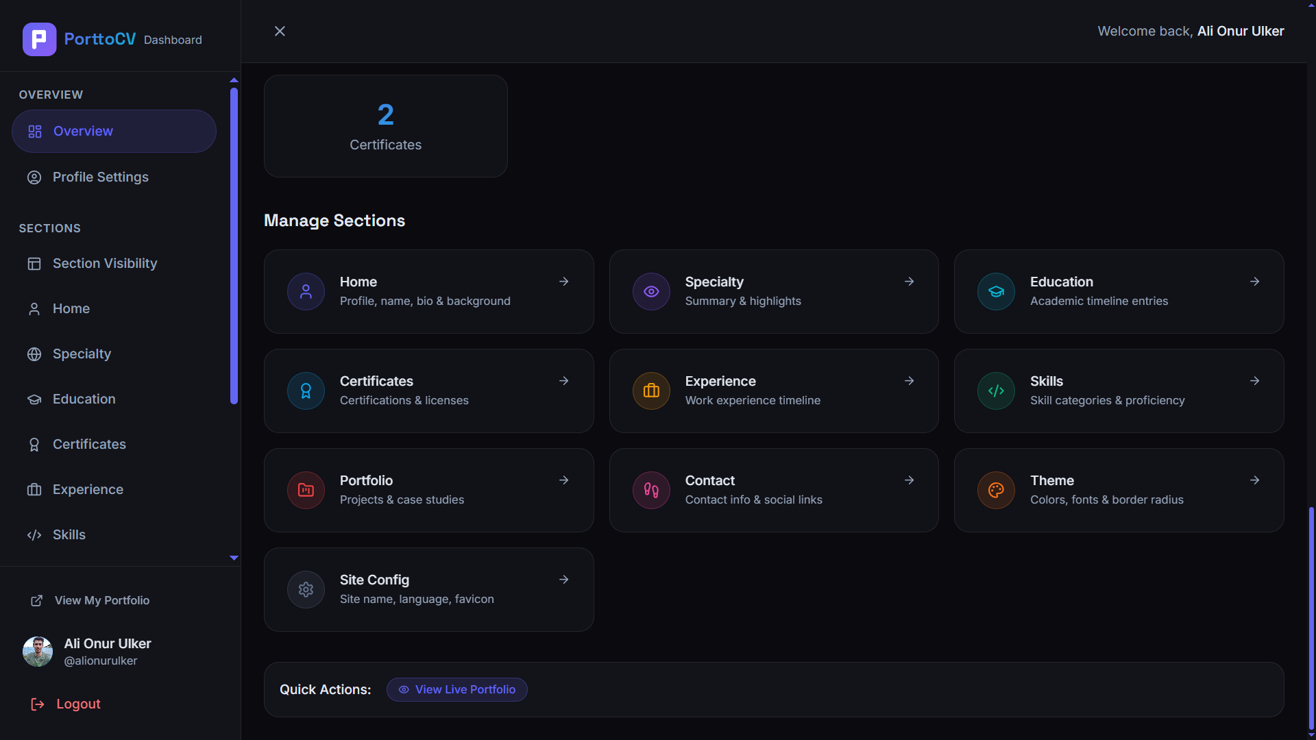
Task: Follow the arrow on the Contact card
Action: coord(909,480)
